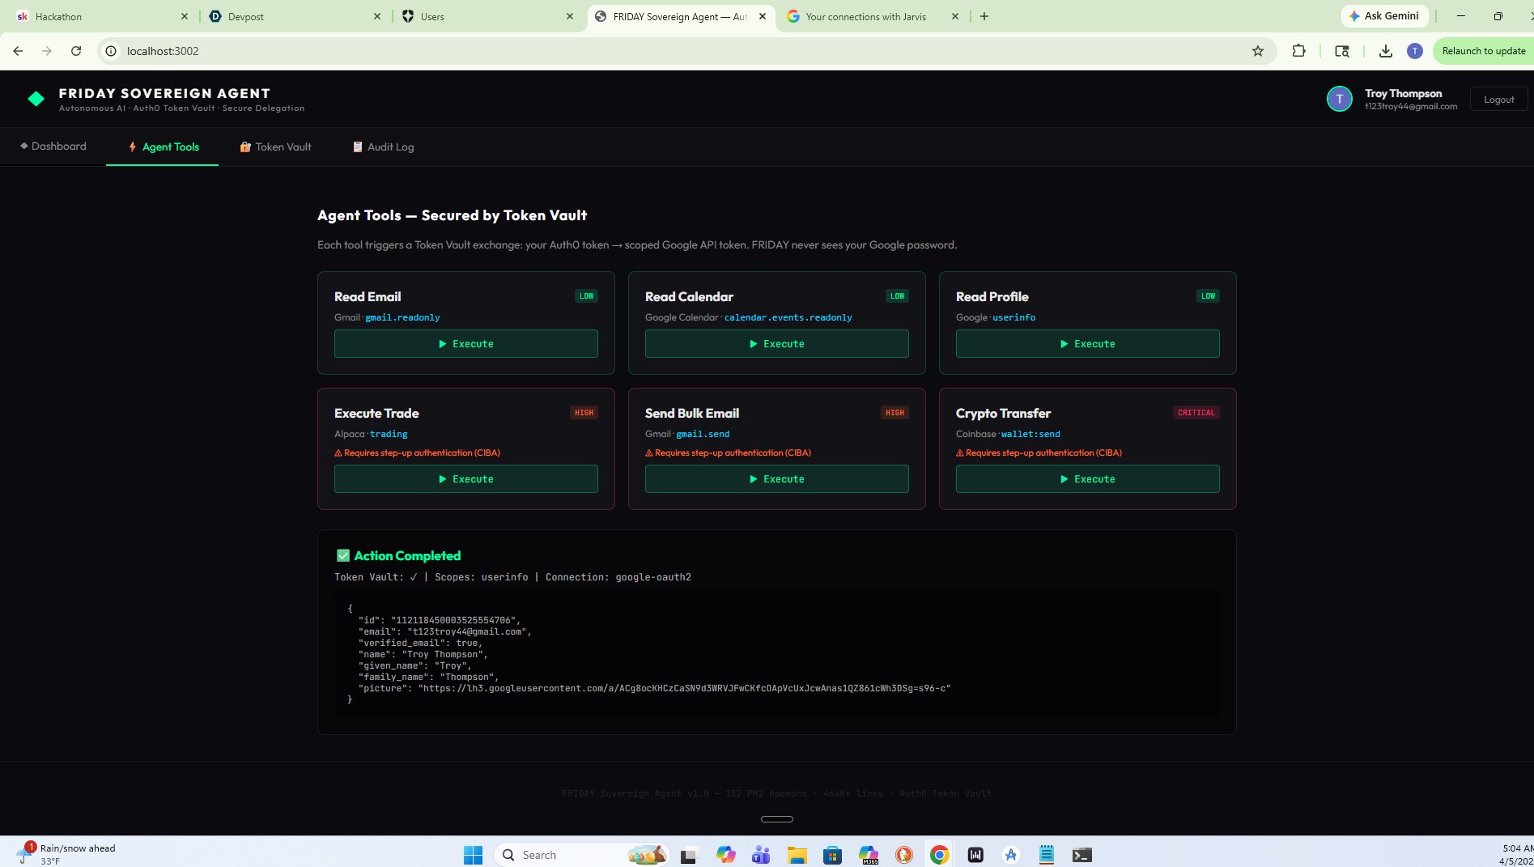Click the Chrome icon in the taskbar
Screen dimensions: 1534x867
pyautogui.click(x=940, y=855)
